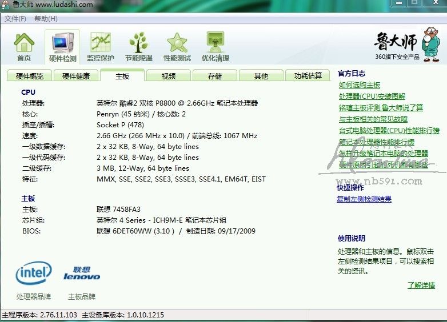Open the 台式电脑处理器(CPU)性能排行榜 link
447x322 pixels.
tap(389, 130)
